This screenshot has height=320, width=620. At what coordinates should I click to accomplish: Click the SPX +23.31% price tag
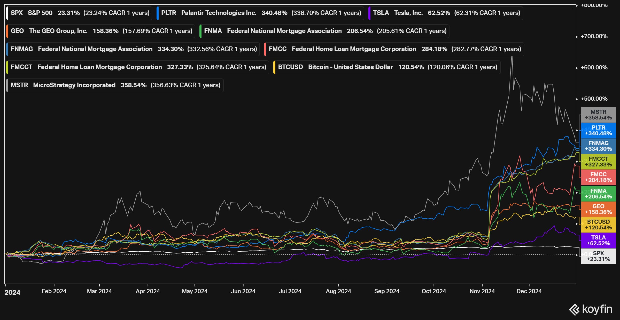pos(598,256)
